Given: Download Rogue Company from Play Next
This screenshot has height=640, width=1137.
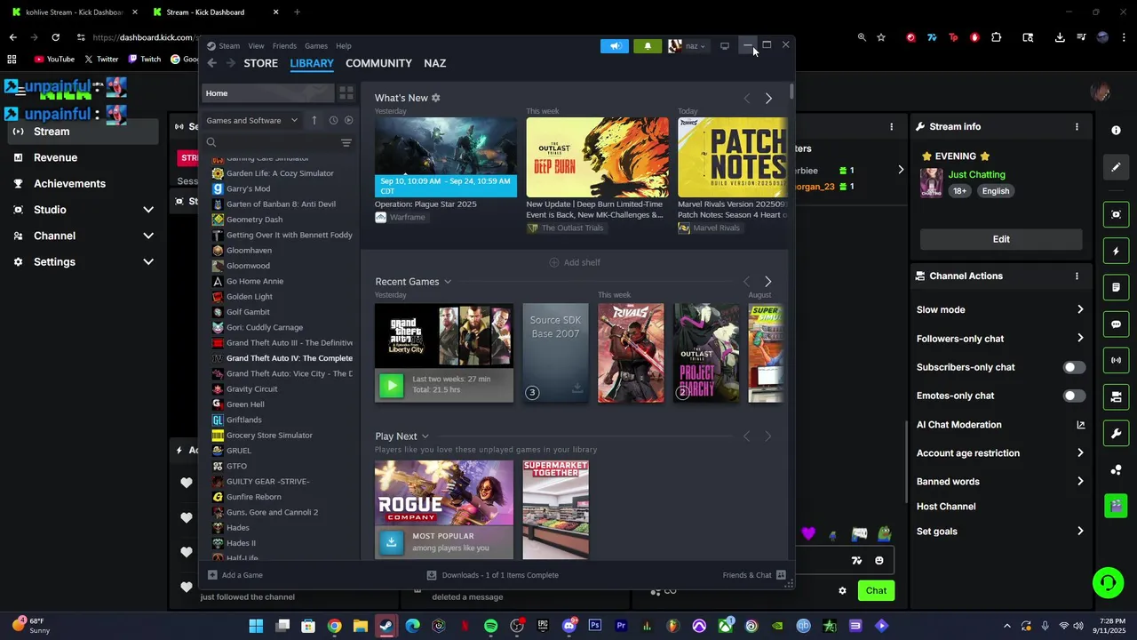Looking at the screenshot, I should coord(391,541).
